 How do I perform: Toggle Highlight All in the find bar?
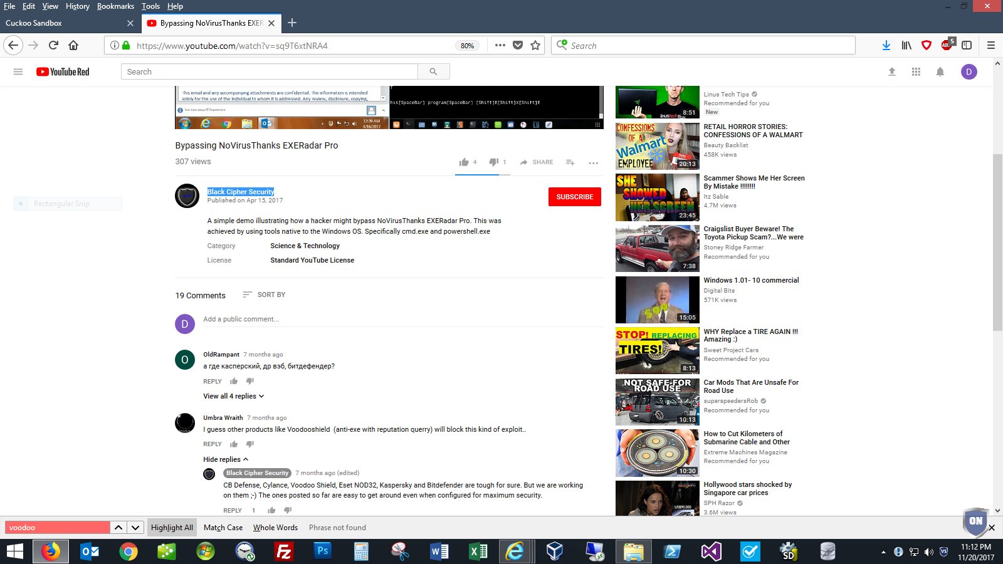coord(172,528)
